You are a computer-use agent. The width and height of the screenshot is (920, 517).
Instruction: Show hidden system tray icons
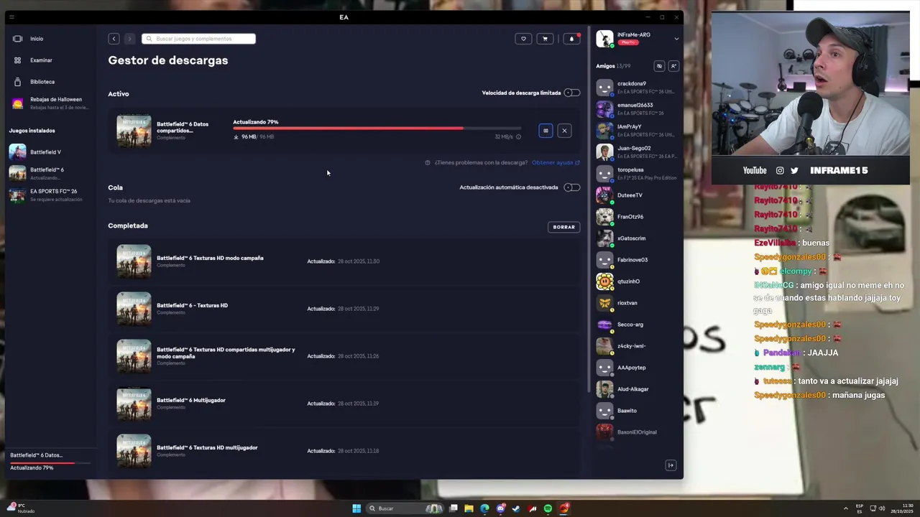845,508
